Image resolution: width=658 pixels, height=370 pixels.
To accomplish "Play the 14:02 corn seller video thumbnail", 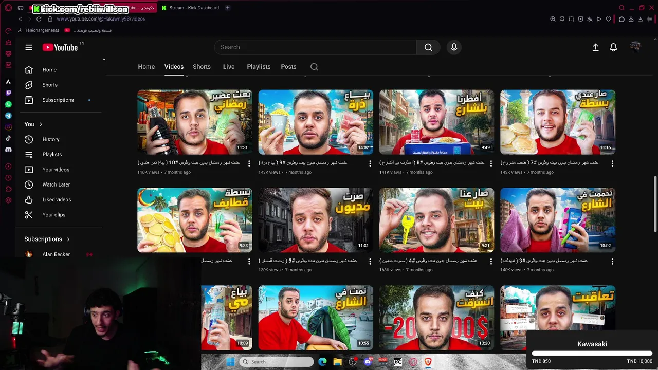I will [316, 122].
